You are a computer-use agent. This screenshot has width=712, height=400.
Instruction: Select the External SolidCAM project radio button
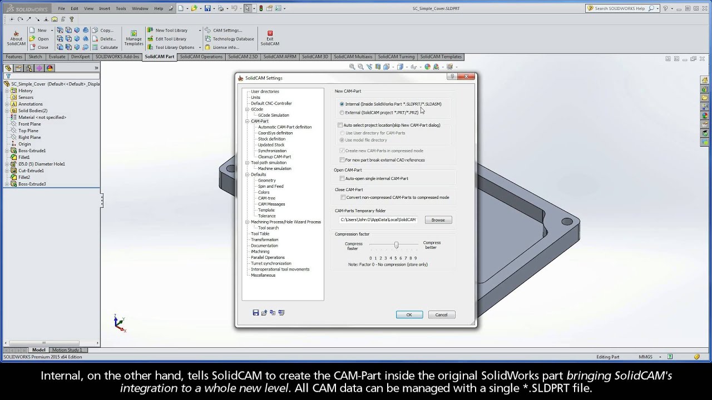(342, 112)
